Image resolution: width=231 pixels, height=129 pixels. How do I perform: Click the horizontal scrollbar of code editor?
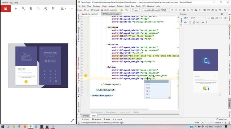click(x=119, y=109)
